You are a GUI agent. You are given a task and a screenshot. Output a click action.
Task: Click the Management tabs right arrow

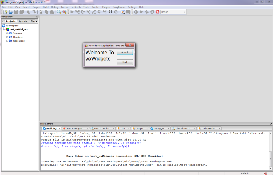point(36,21)
